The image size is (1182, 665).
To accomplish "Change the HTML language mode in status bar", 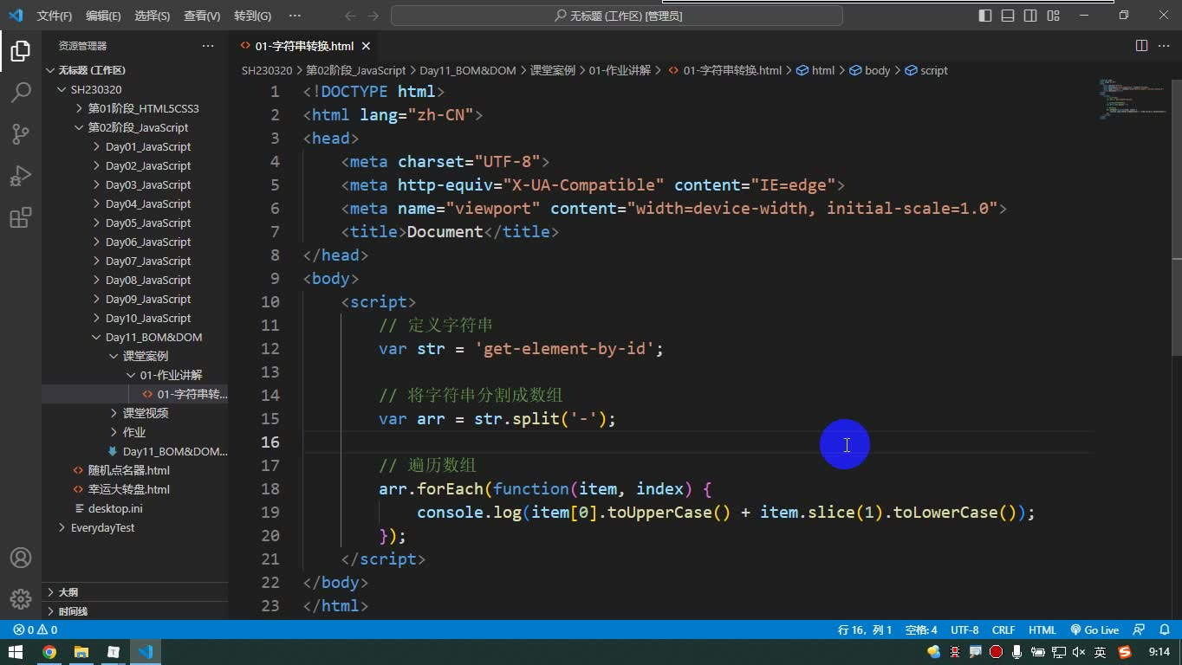I will point(1042,630).
